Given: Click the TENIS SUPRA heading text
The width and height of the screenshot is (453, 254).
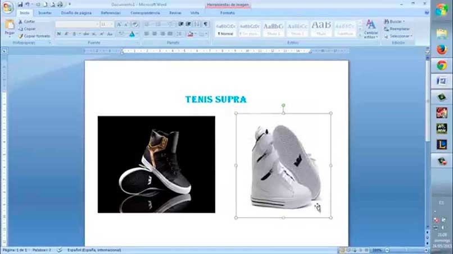Looking at the screenshot, I should [216, 99].
